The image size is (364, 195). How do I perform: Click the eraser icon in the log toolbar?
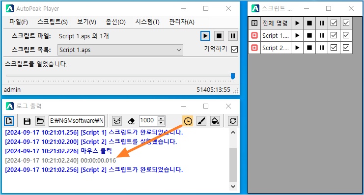point(131,121)
